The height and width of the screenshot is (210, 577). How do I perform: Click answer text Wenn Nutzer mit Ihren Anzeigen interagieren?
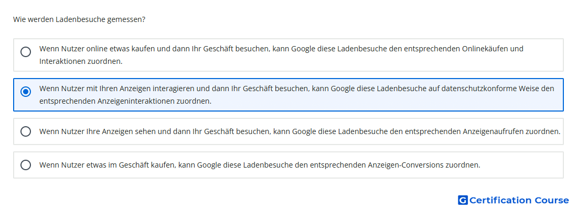(x=296, y=95)
